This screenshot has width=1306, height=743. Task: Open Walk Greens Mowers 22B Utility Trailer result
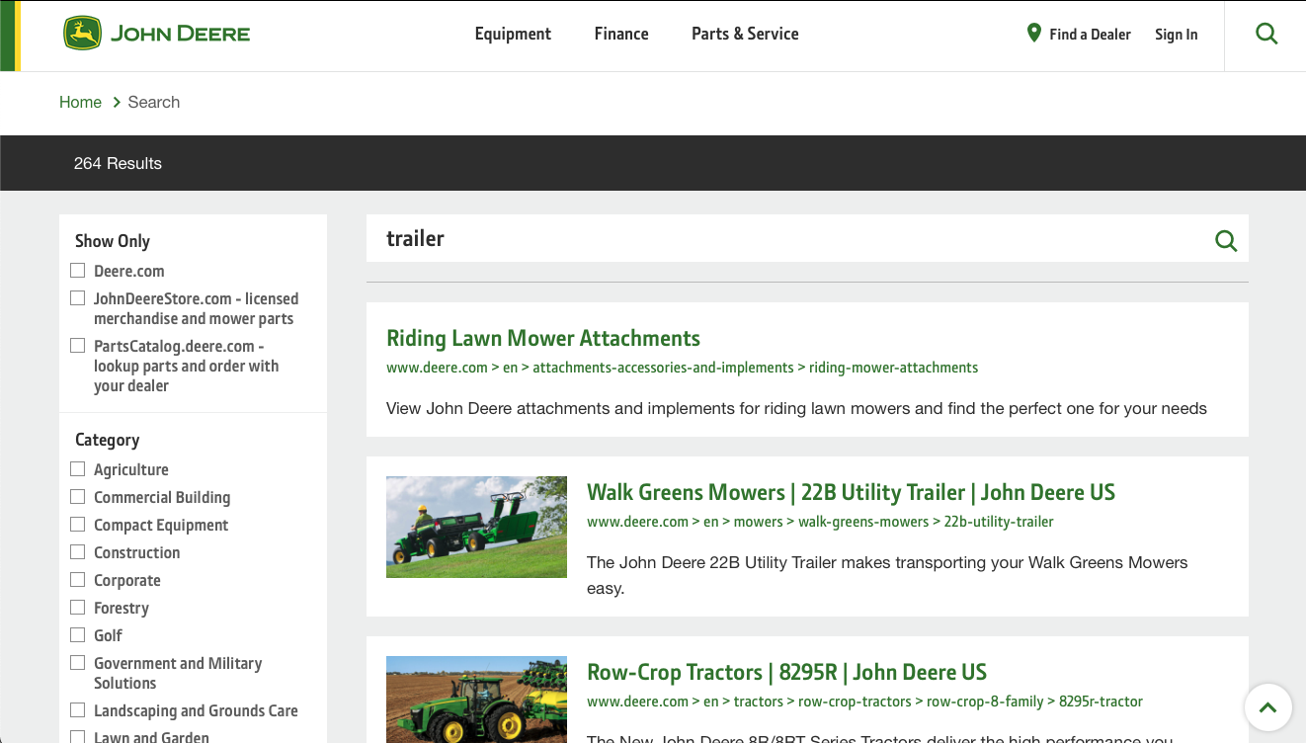pos(851,493)
